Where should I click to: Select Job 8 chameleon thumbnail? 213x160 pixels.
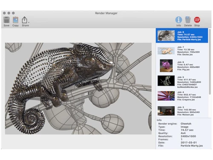tap(166, 35)
